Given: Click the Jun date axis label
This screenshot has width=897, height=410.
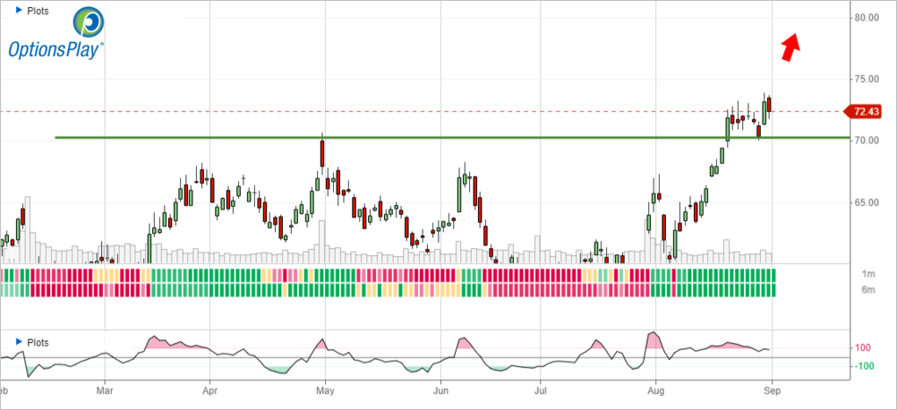Looking at the screenshot, I should pyautogui.click(x=440, y=393).
